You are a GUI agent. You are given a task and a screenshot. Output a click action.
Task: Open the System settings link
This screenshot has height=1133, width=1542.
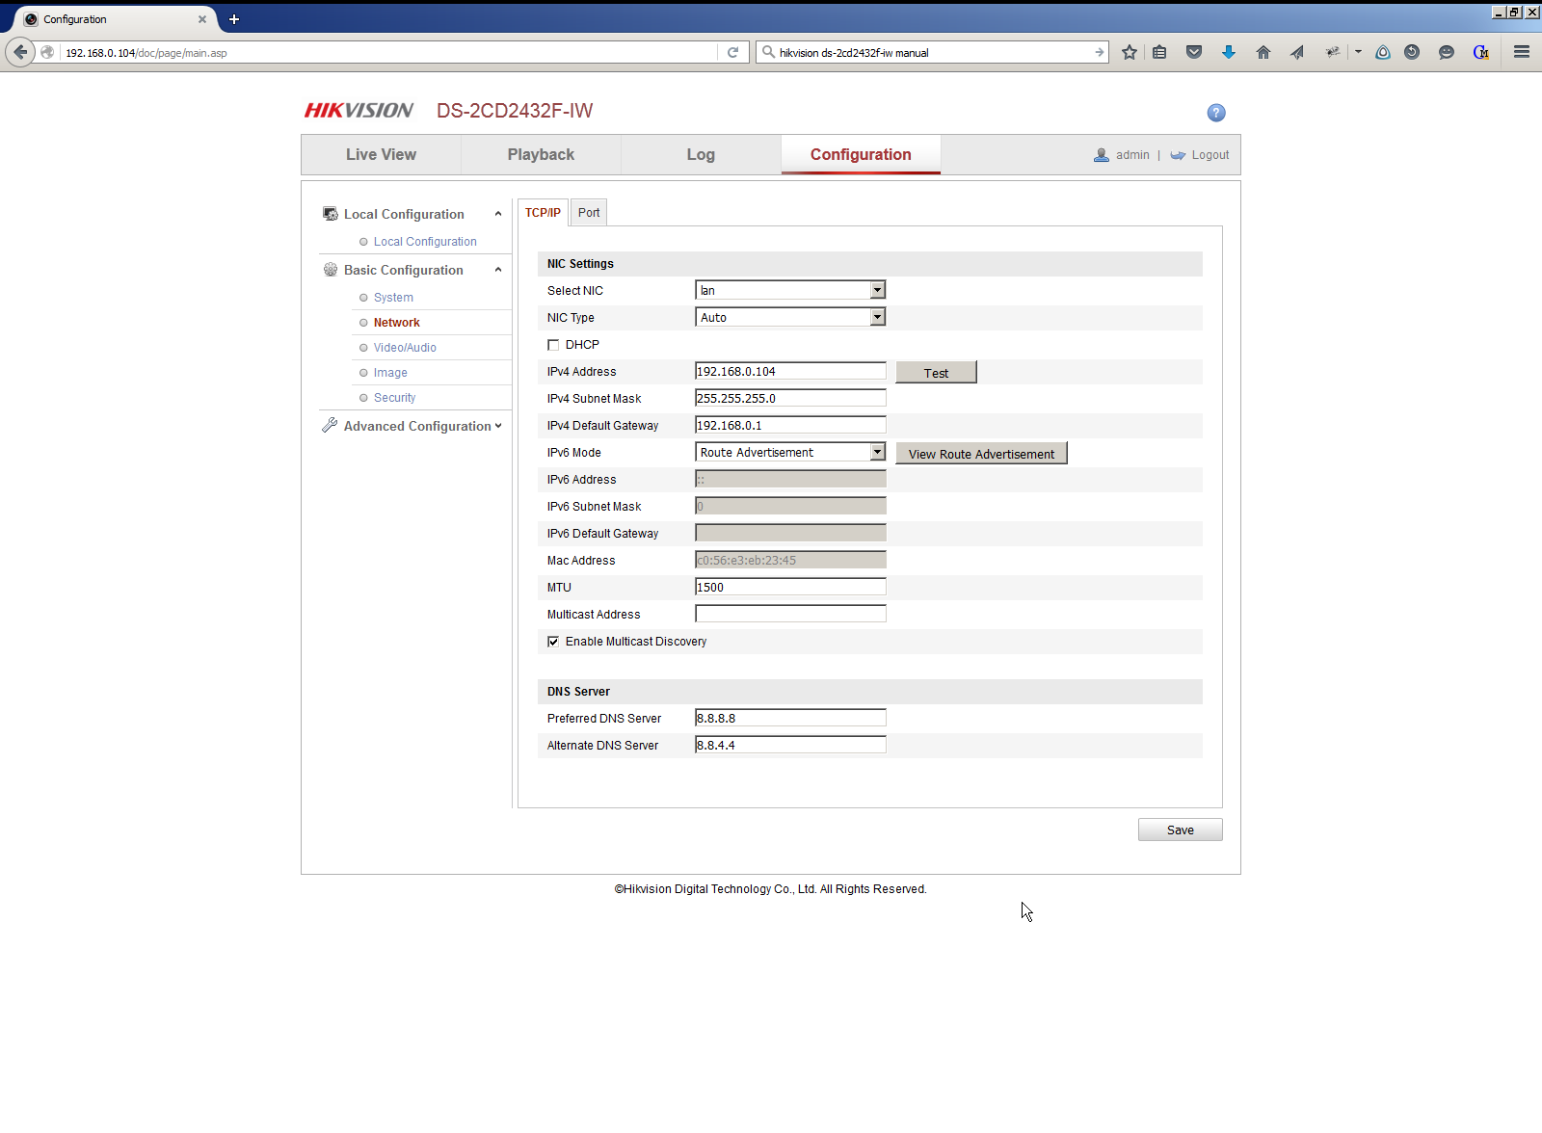coord(393,298)
